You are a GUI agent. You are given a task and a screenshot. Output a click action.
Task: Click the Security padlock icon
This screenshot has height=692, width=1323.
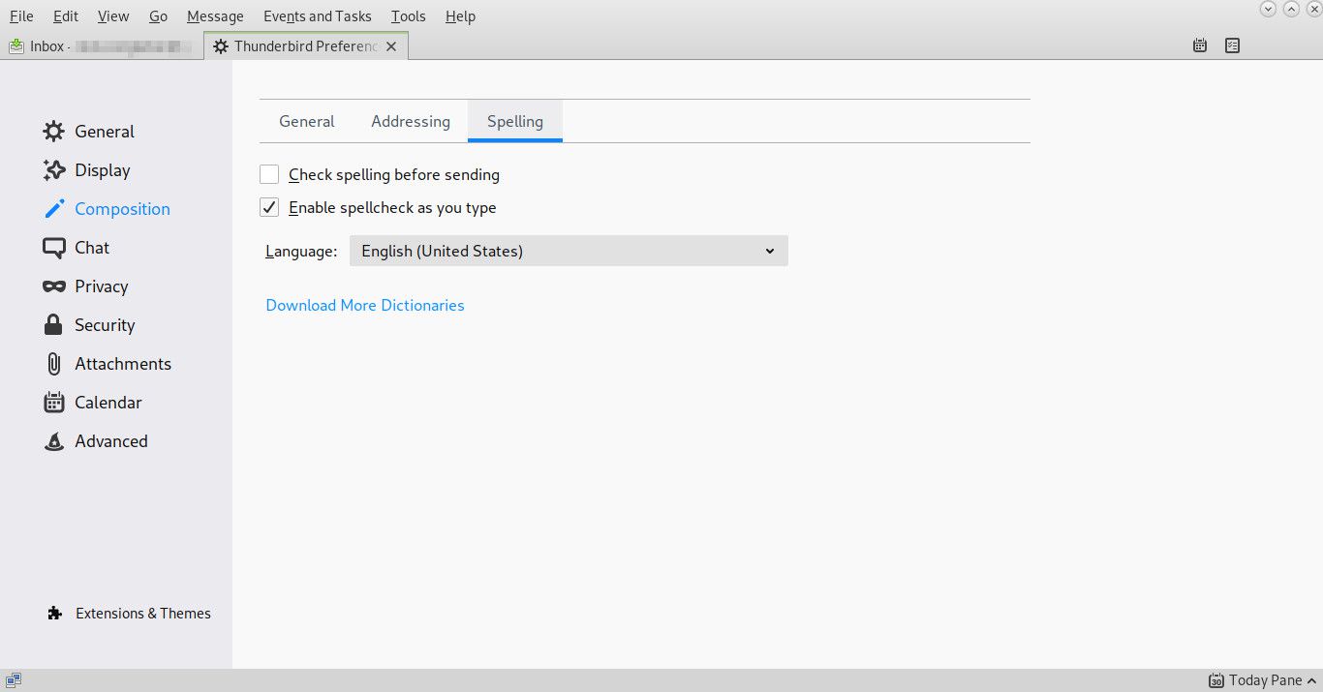(54, 325)
